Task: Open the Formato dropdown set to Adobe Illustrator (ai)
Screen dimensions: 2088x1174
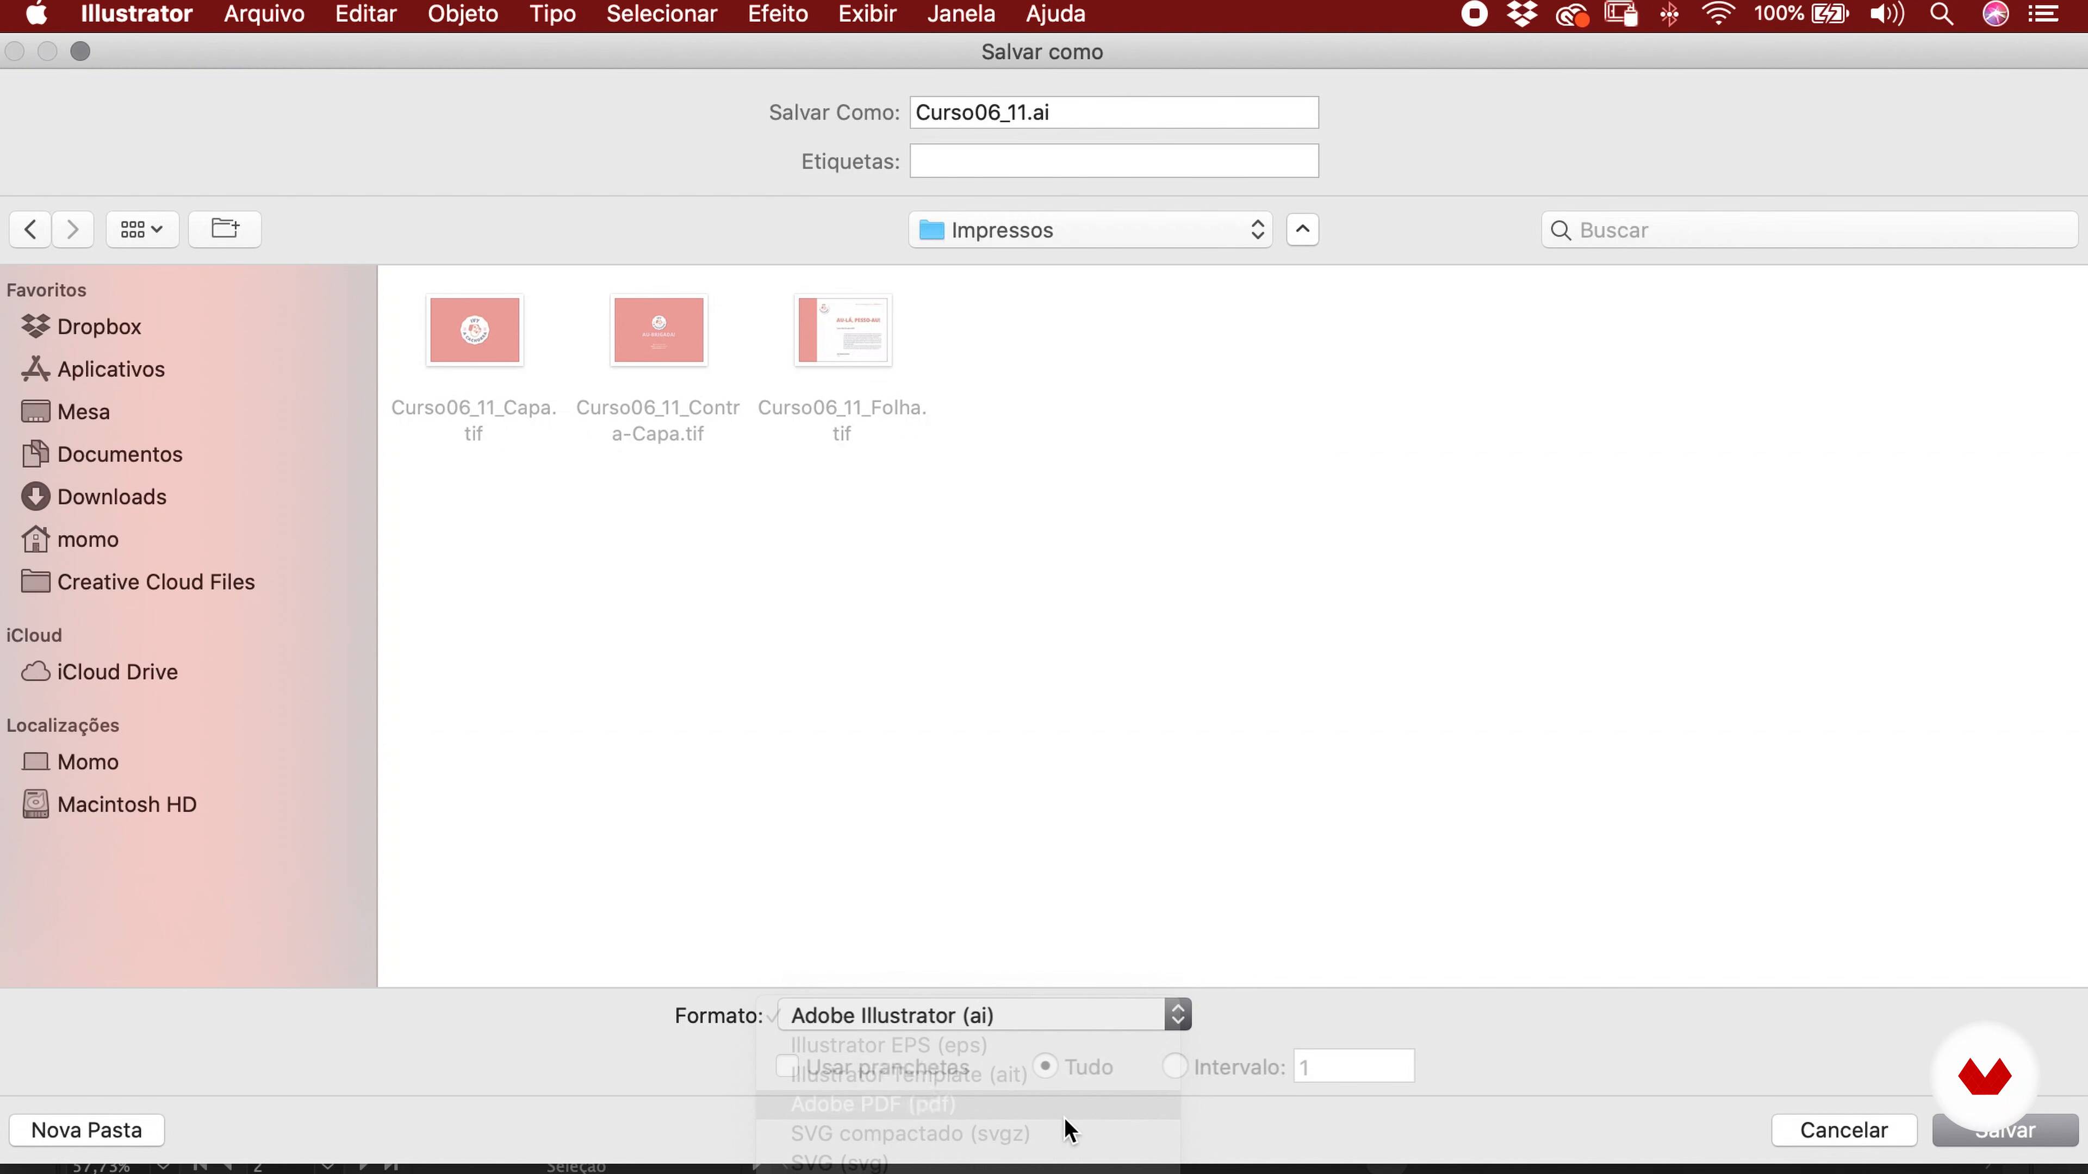Action: pos(984,1015)
